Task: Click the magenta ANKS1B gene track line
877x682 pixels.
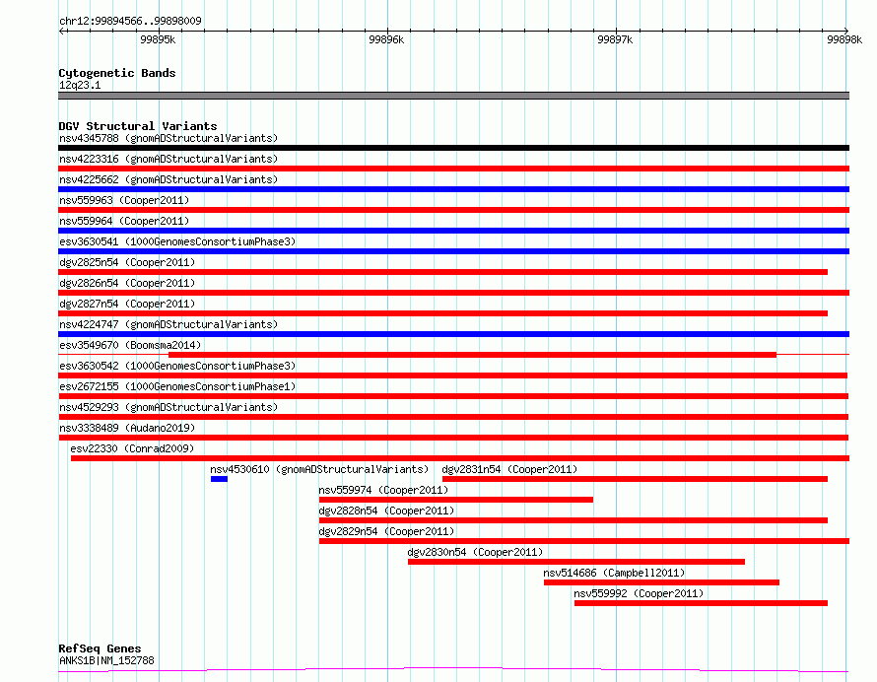Action: (453, 669)
